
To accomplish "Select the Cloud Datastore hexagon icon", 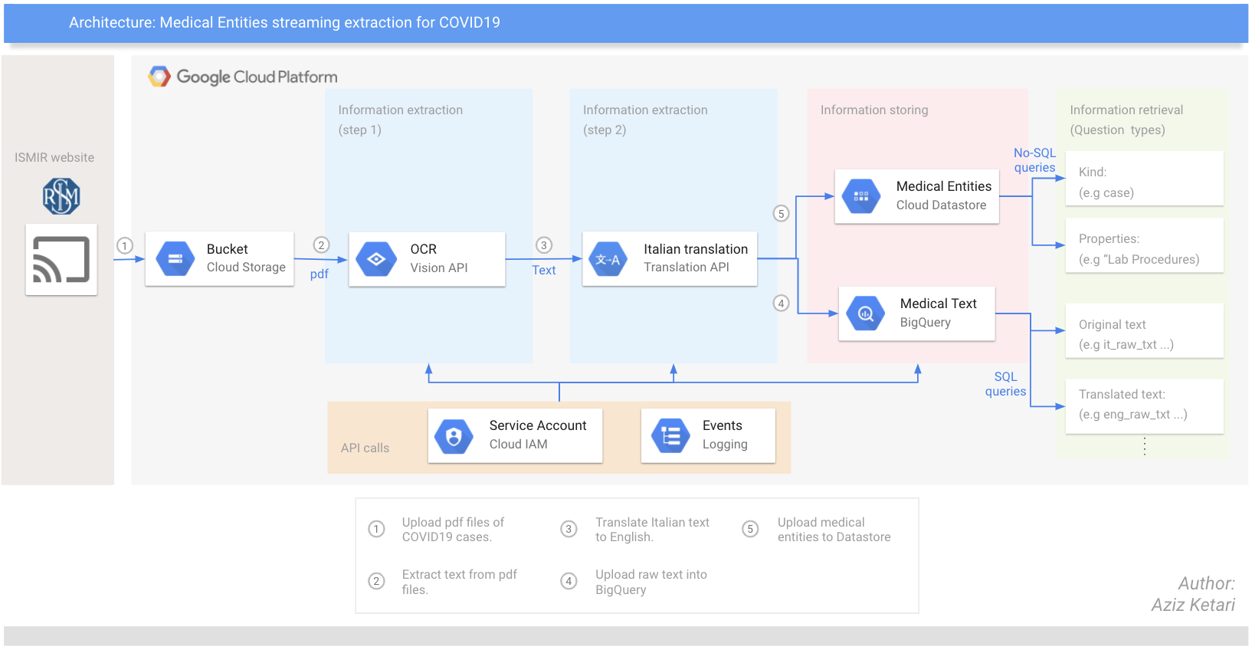I will click(861, 196).
